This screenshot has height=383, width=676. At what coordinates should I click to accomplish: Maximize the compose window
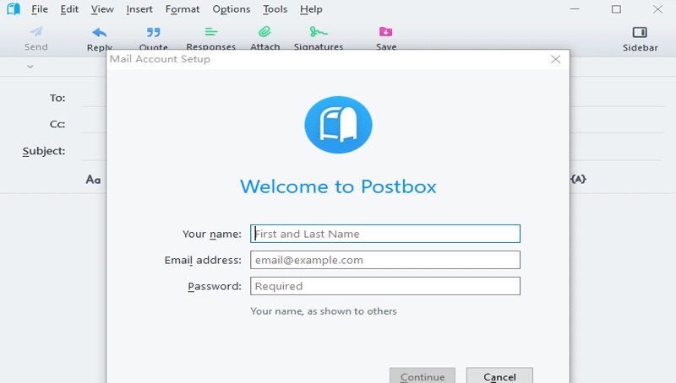(617, 9)
